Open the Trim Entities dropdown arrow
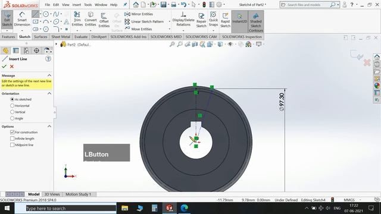The image size is (381, 214). tap(77, 30)
